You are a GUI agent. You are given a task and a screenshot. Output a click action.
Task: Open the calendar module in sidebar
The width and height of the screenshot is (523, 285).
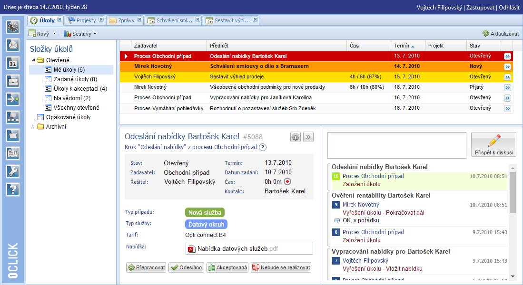click(x=13, y=63)
